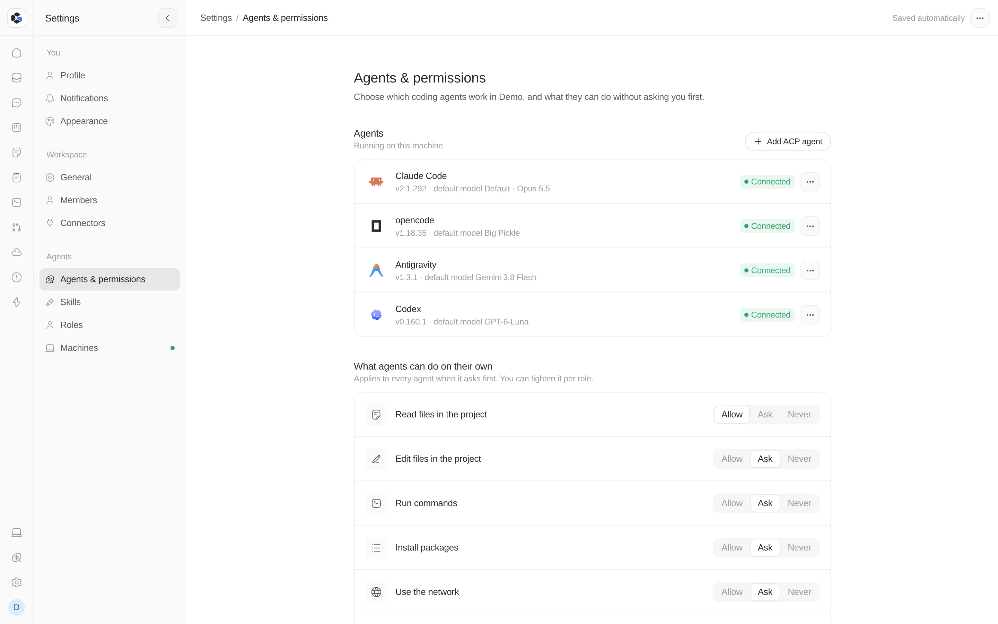Open Notifications settings

click(x=110, y=98)
